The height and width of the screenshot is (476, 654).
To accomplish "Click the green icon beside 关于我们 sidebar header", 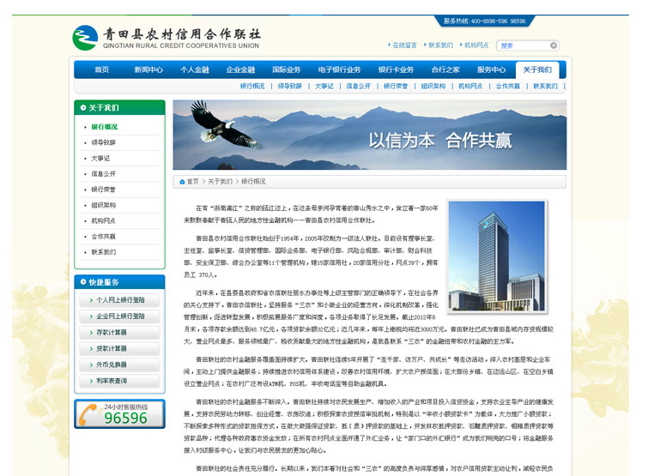I will (x=82, y=108).
